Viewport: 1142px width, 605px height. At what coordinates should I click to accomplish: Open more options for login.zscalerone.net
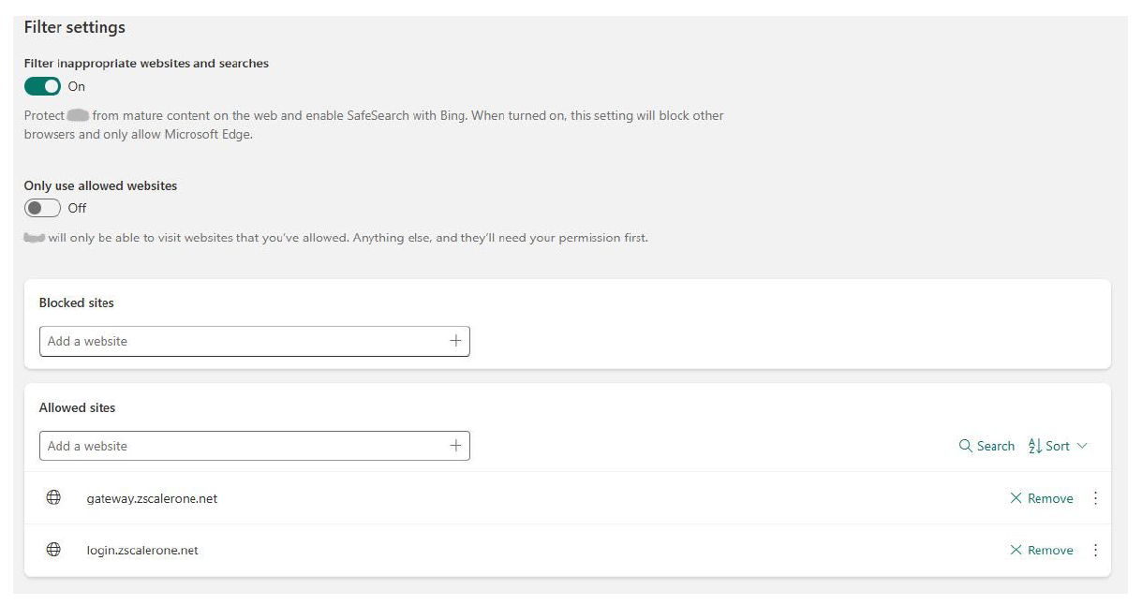1095,551
